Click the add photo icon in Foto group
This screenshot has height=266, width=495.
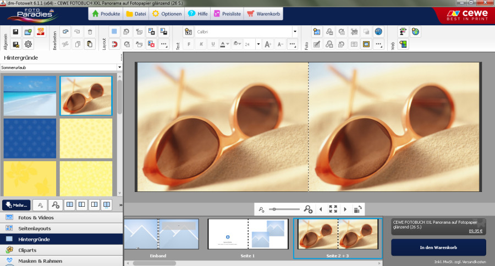point(317,32)
